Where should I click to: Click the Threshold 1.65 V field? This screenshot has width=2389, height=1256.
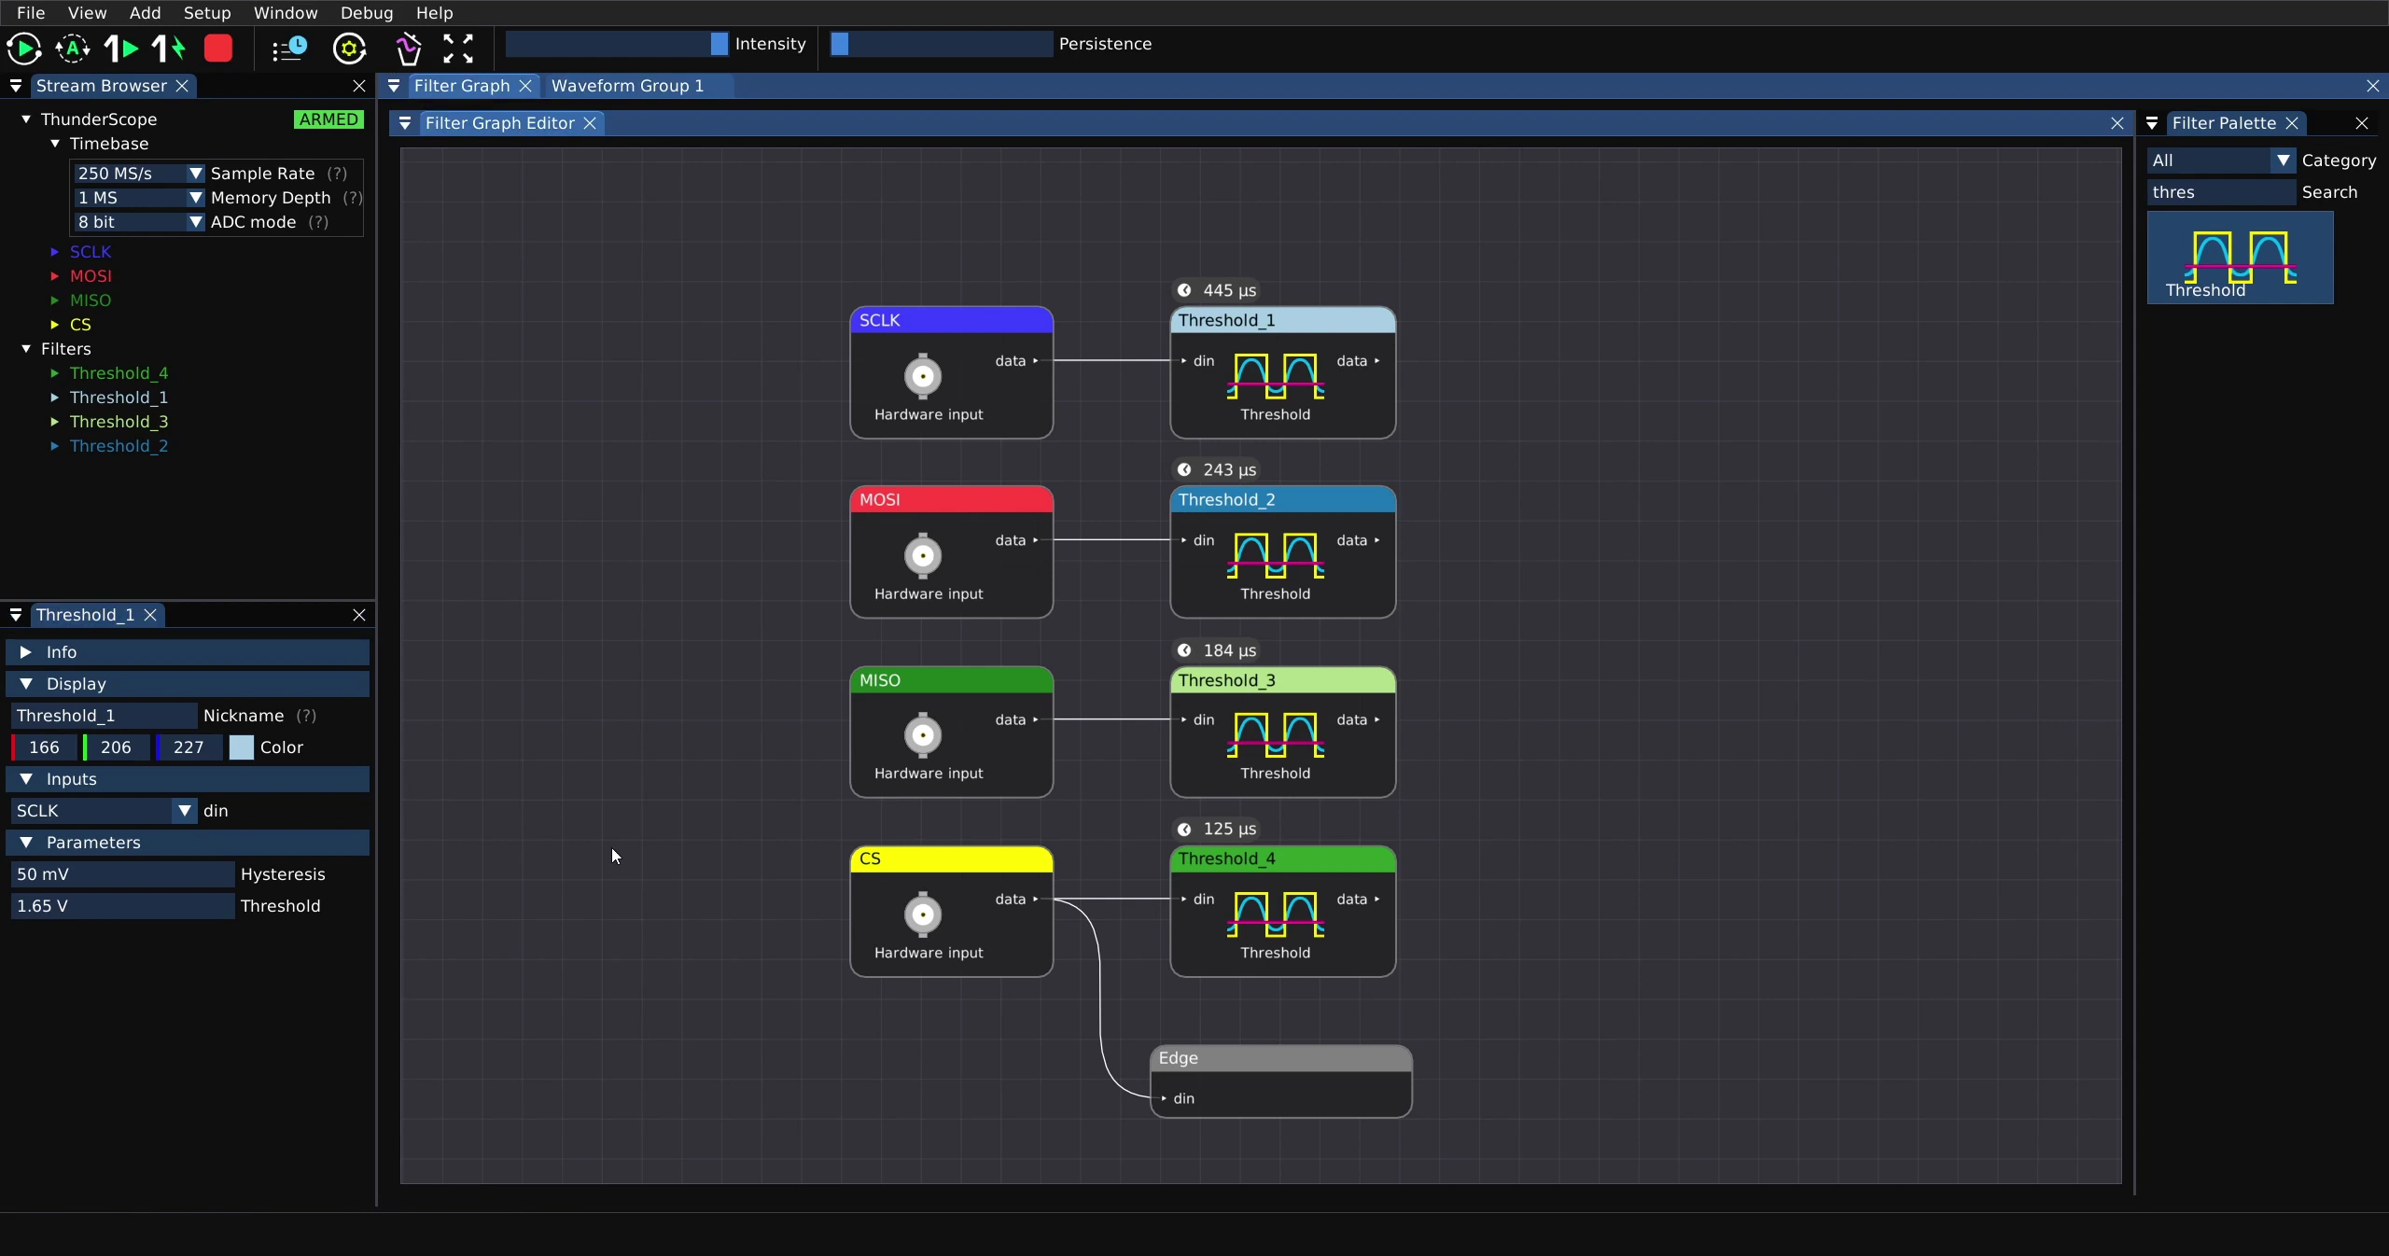click(x=122, y=906)
